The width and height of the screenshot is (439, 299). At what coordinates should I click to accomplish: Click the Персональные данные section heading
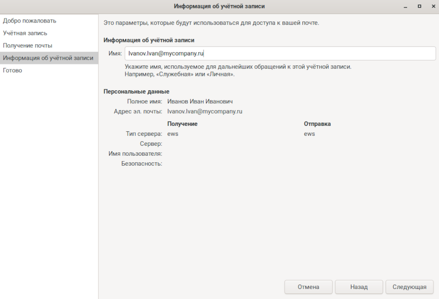(136, 92)
